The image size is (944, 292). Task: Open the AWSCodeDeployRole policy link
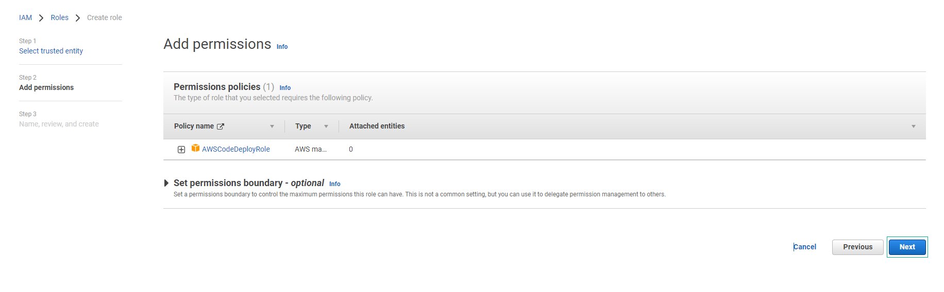pos(236,149)
